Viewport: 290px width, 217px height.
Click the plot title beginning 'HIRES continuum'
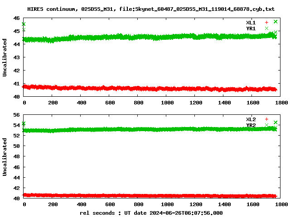(151, 9)
